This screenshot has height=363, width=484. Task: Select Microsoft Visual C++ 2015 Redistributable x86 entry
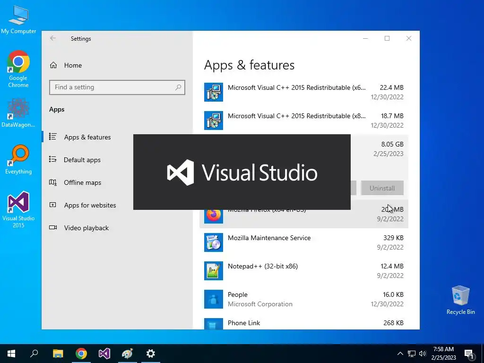tap(304, 121)
